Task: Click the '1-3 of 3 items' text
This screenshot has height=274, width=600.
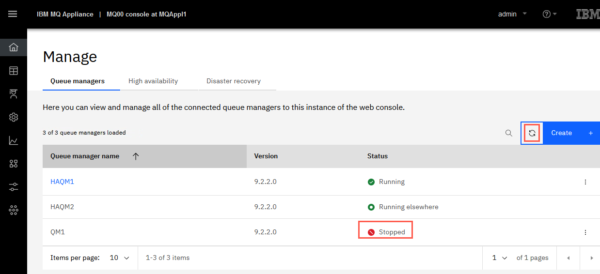Action: coord(168,258)
